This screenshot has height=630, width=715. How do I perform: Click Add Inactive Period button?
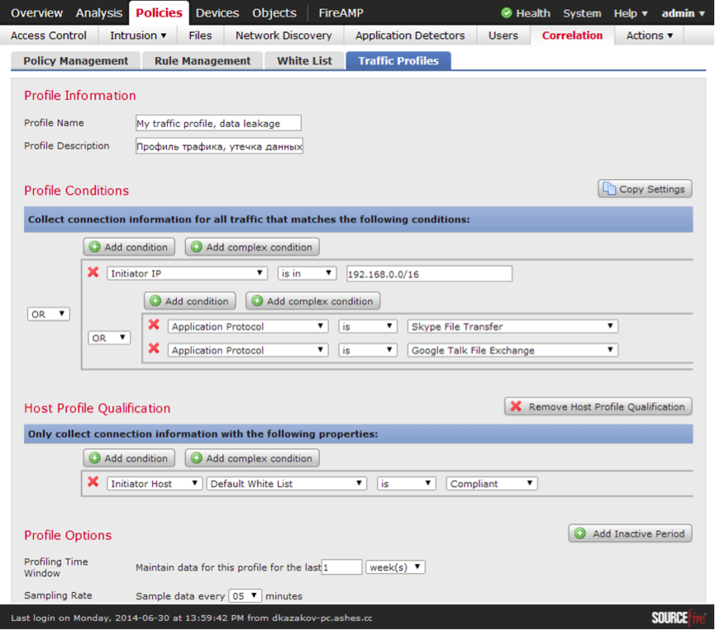point(630,533)
